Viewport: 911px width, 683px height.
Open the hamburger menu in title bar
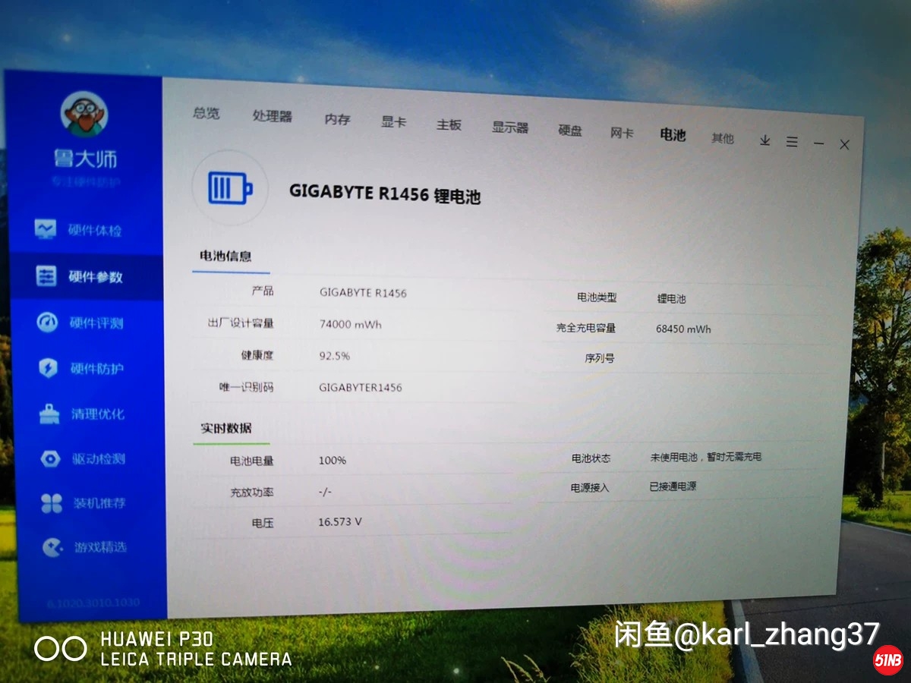[792, 142]
